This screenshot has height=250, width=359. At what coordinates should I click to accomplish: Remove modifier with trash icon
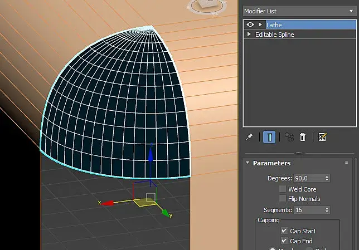(x=303, y=137)
